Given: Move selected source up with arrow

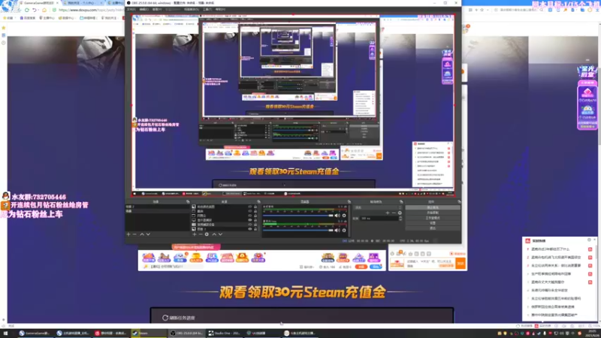Looking at the screenshot, I should [x=214, y=234].
